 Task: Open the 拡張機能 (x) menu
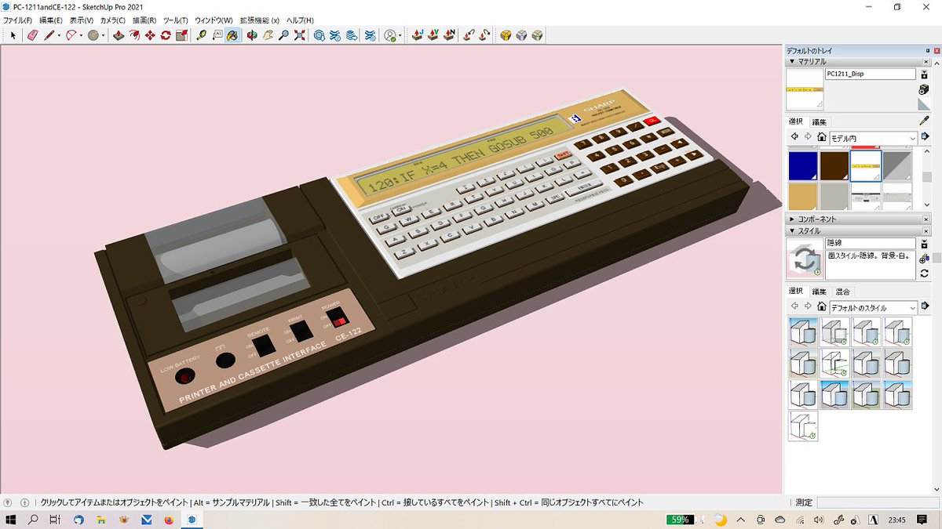(x=260, y=20)
